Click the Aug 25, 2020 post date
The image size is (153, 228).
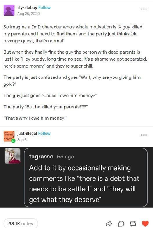(28, 14)
